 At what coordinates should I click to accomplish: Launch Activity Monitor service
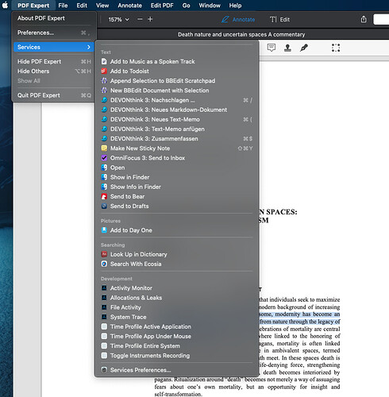pyautogui.click(x=177, y=288)
